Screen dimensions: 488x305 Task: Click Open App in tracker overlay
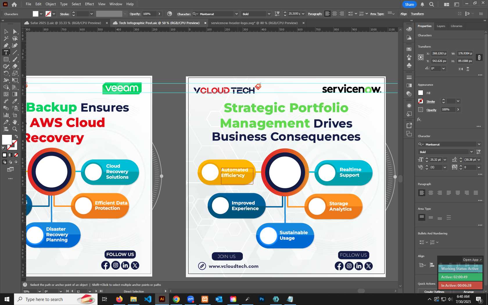pyautogui.click(x=472, y=260)
